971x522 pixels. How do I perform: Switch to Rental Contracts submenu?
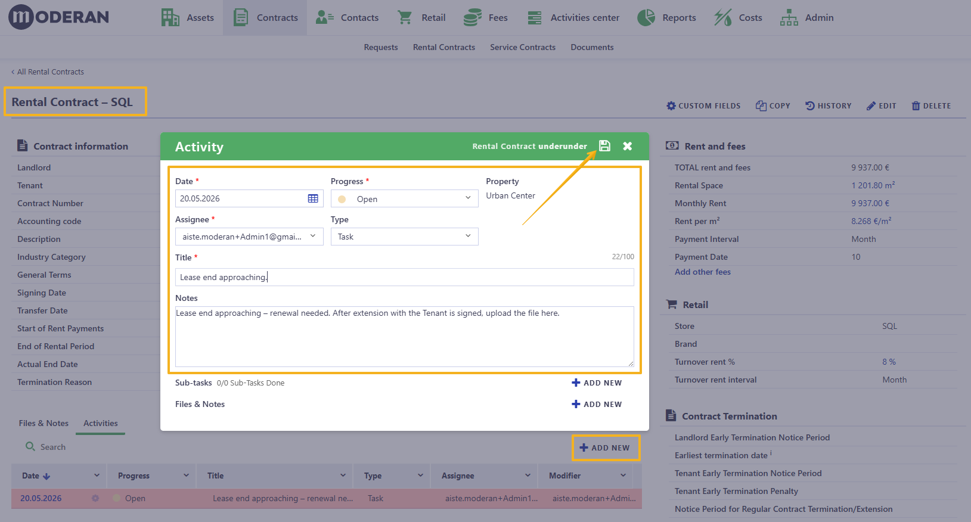point(444,47)
